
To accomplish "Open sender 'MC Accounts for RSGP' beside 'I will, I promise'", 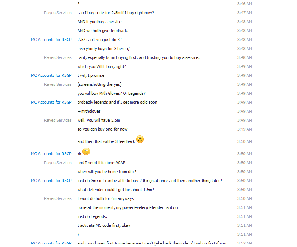I will tap(51, 75).
